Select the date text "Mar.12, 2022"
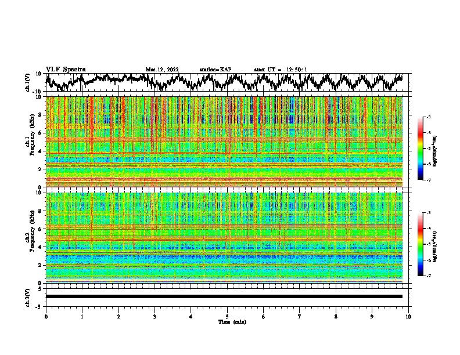The width and height of the screenshot is (460, 355). [x=162, y=70]
